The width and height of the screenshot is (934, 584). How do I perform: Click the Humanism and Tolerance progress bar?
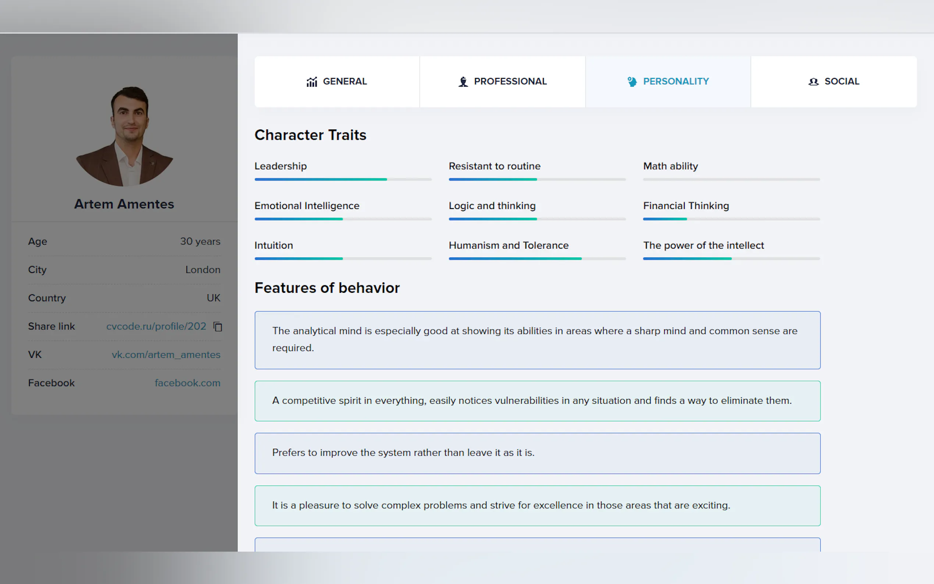tap(537, 259)
